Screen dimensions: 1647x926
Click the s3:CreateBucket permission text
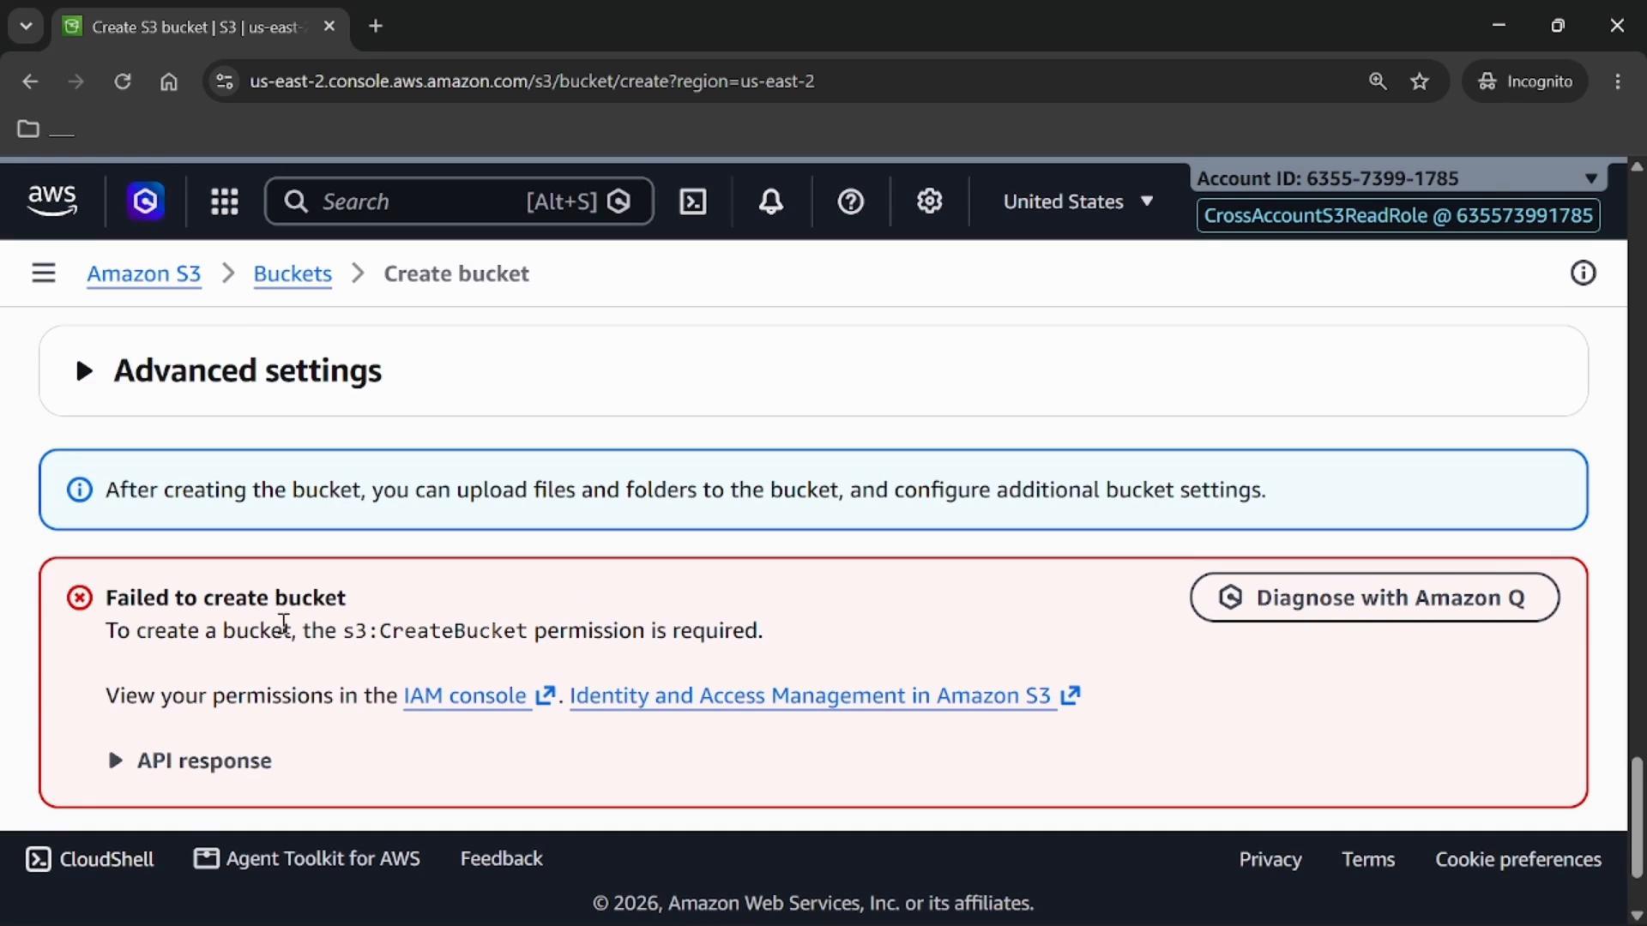click(x=435, y=631)
